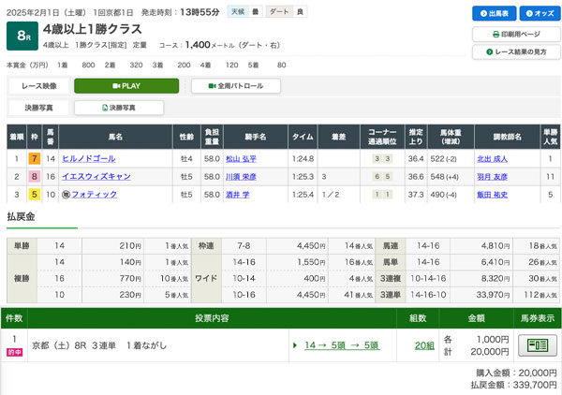
Task: Expand the 14 → 5頭 → 5頭 bet details
Action: click(x=334, y=345)
